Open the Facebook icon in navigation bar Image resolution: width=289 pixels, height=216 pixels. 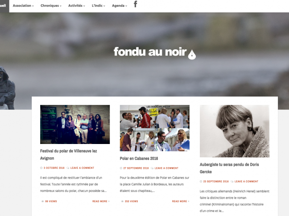pyautogui.click(x=136, y=4)
